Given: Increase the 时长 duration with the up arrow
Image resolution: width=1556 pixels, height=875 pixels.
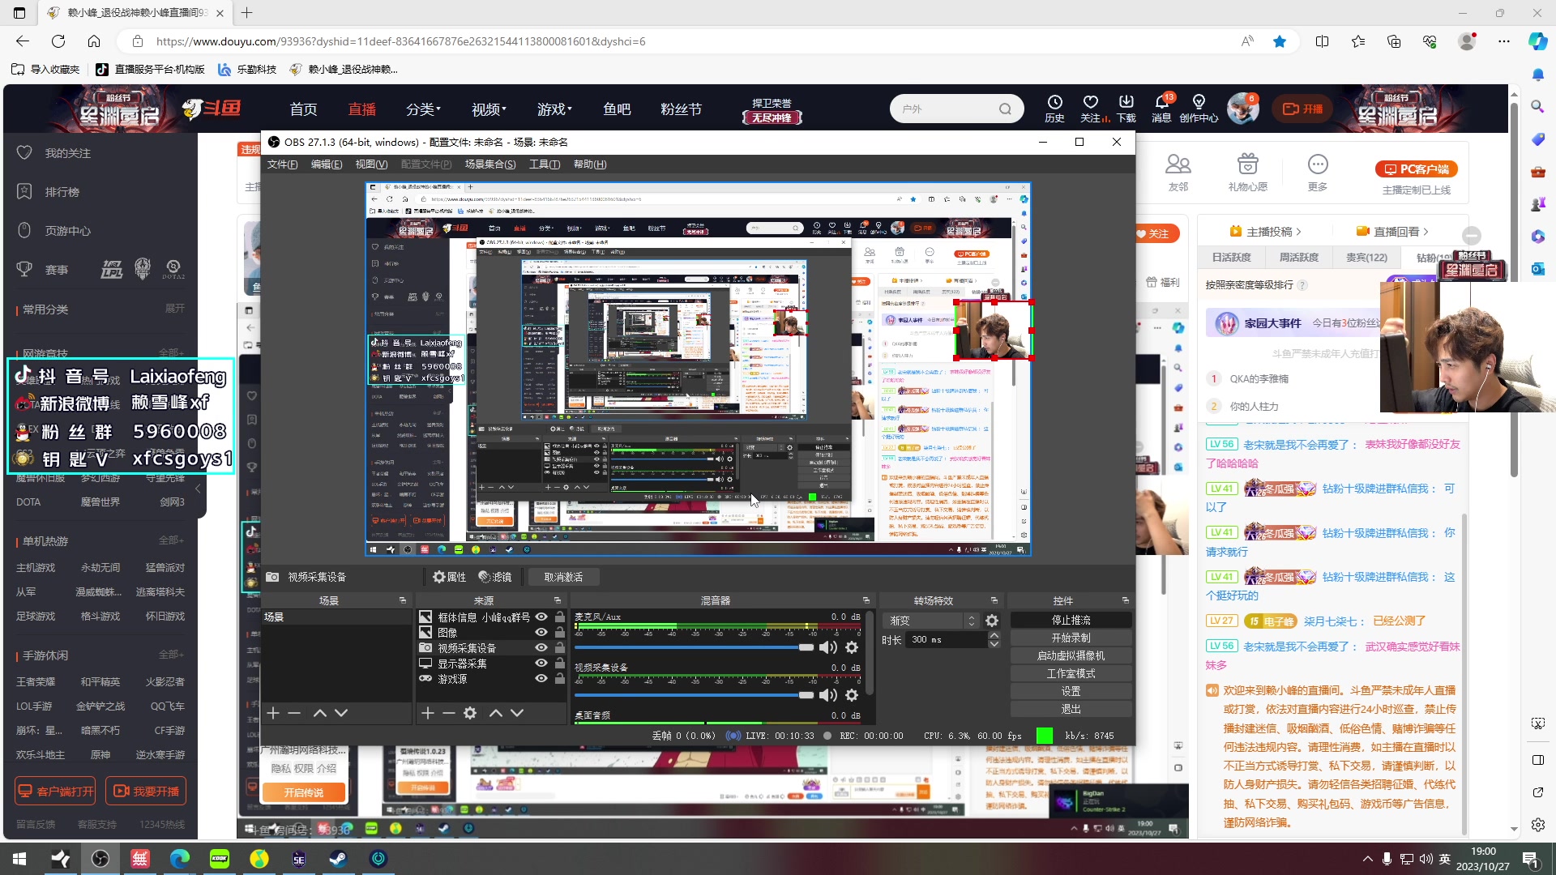Looking at the screenshot, I should click(x=994, y=636).
